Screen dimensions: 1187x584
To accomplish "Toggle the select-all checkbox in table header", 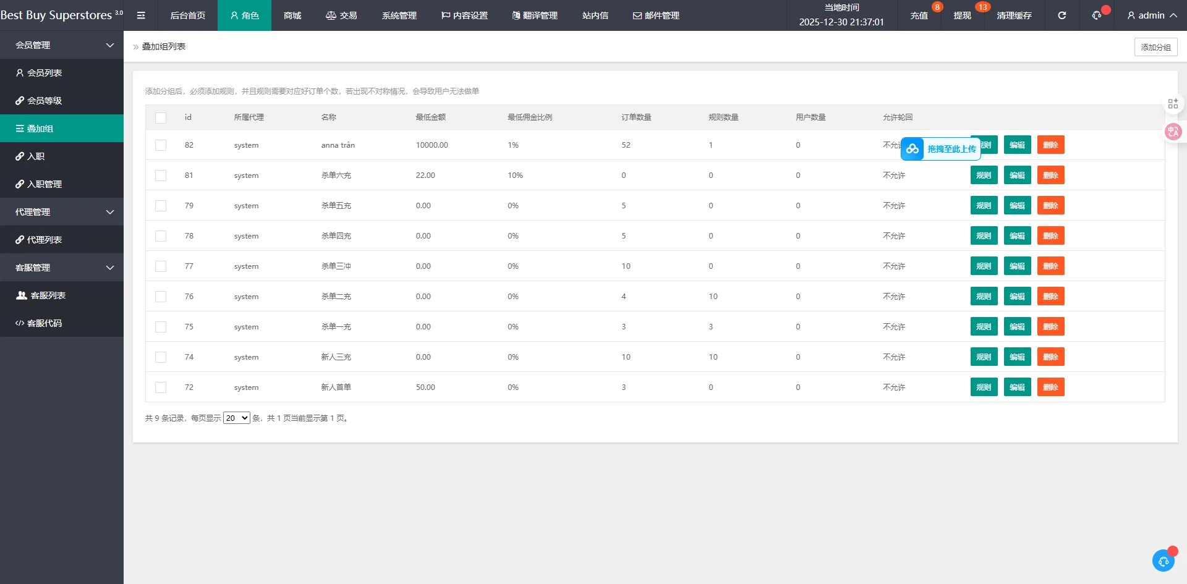I will point(161,117).
